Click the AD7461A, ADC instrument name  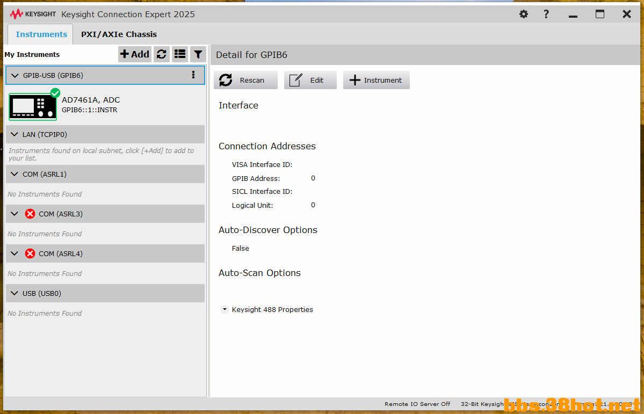[x=91, y=100]
